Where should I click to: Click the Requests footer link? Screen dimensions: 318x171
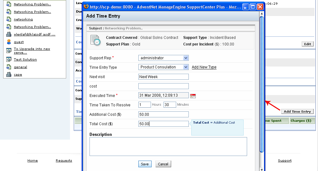pos(64,161)
